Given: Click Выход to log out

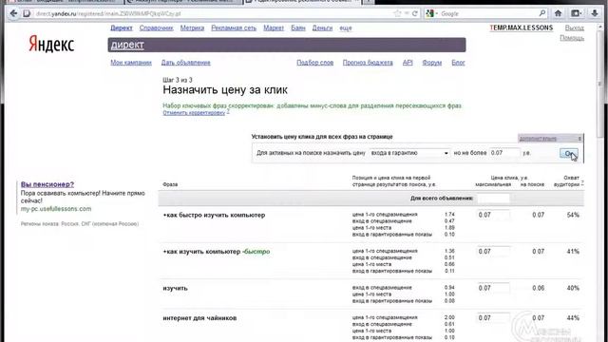Looking at the screenshot, I should coord(574,28).
